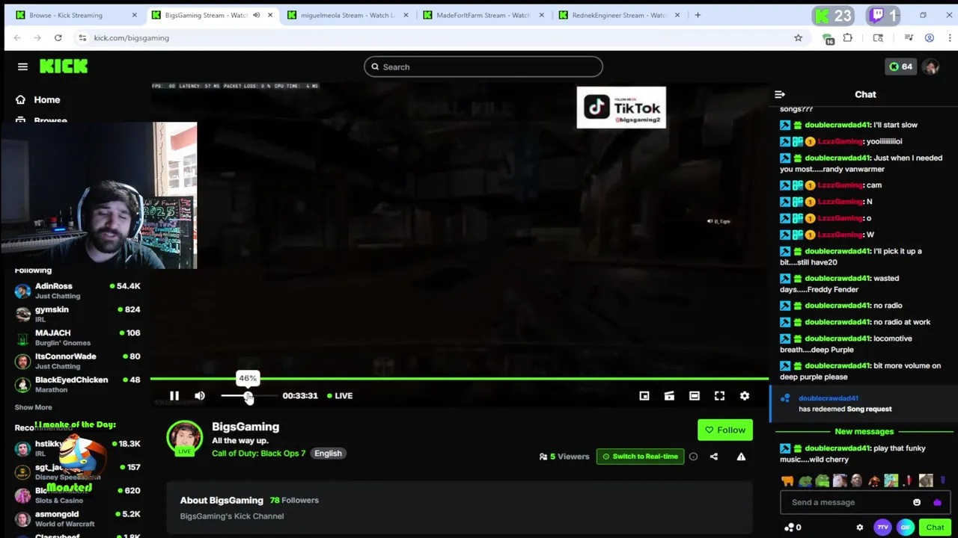The height and width of the screenshot is (538, 958).
Task: Follow the BigsGaming channel
Action: 725,430
